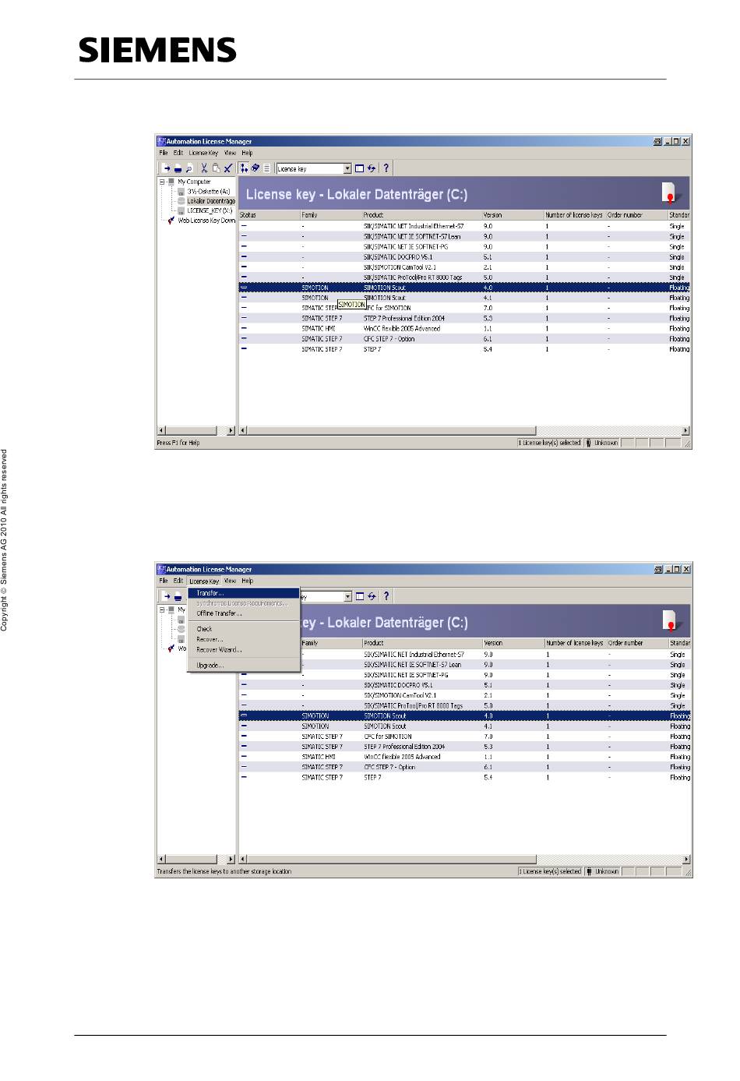Viewport: 740px width, 1081px height.
Task: Open License Key menu in window without open menu
Action: pyautogui.click(x=203, y=153)
